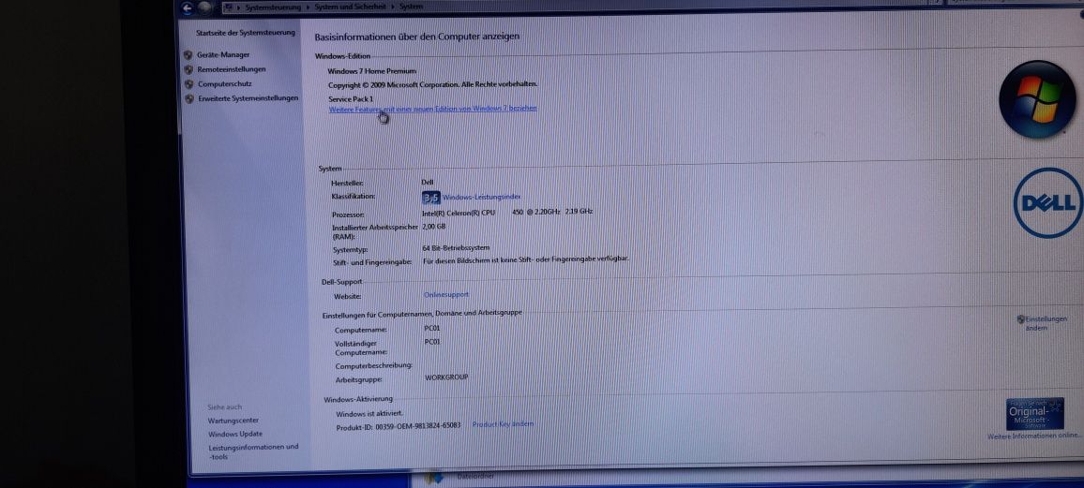This screenshot has width=1084, height=488.
Task: Click the grey forward navigation arrow
Action: (x=204, y=7)
